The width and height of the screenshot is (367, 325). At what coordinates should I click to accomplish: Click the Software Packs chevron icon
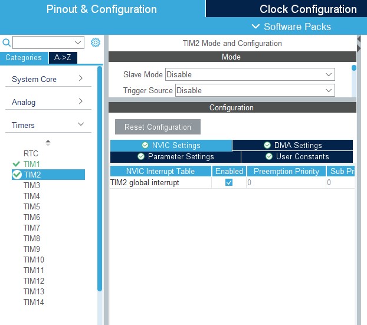255,27
